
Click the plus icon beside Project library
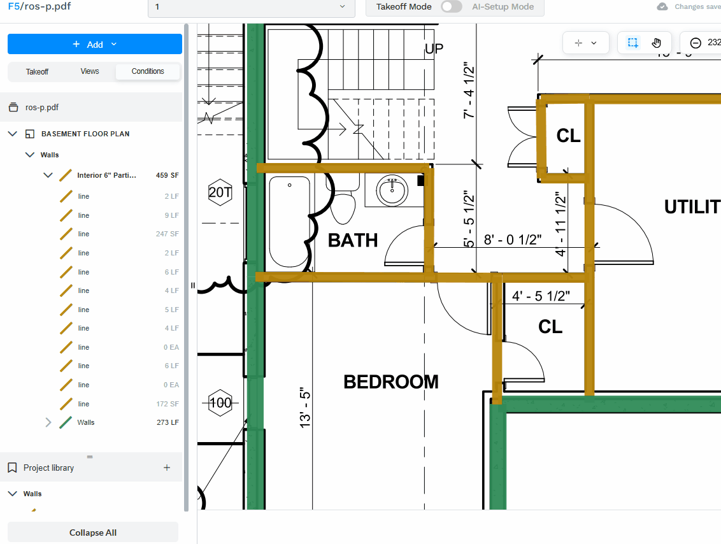(x=167, y=468)
